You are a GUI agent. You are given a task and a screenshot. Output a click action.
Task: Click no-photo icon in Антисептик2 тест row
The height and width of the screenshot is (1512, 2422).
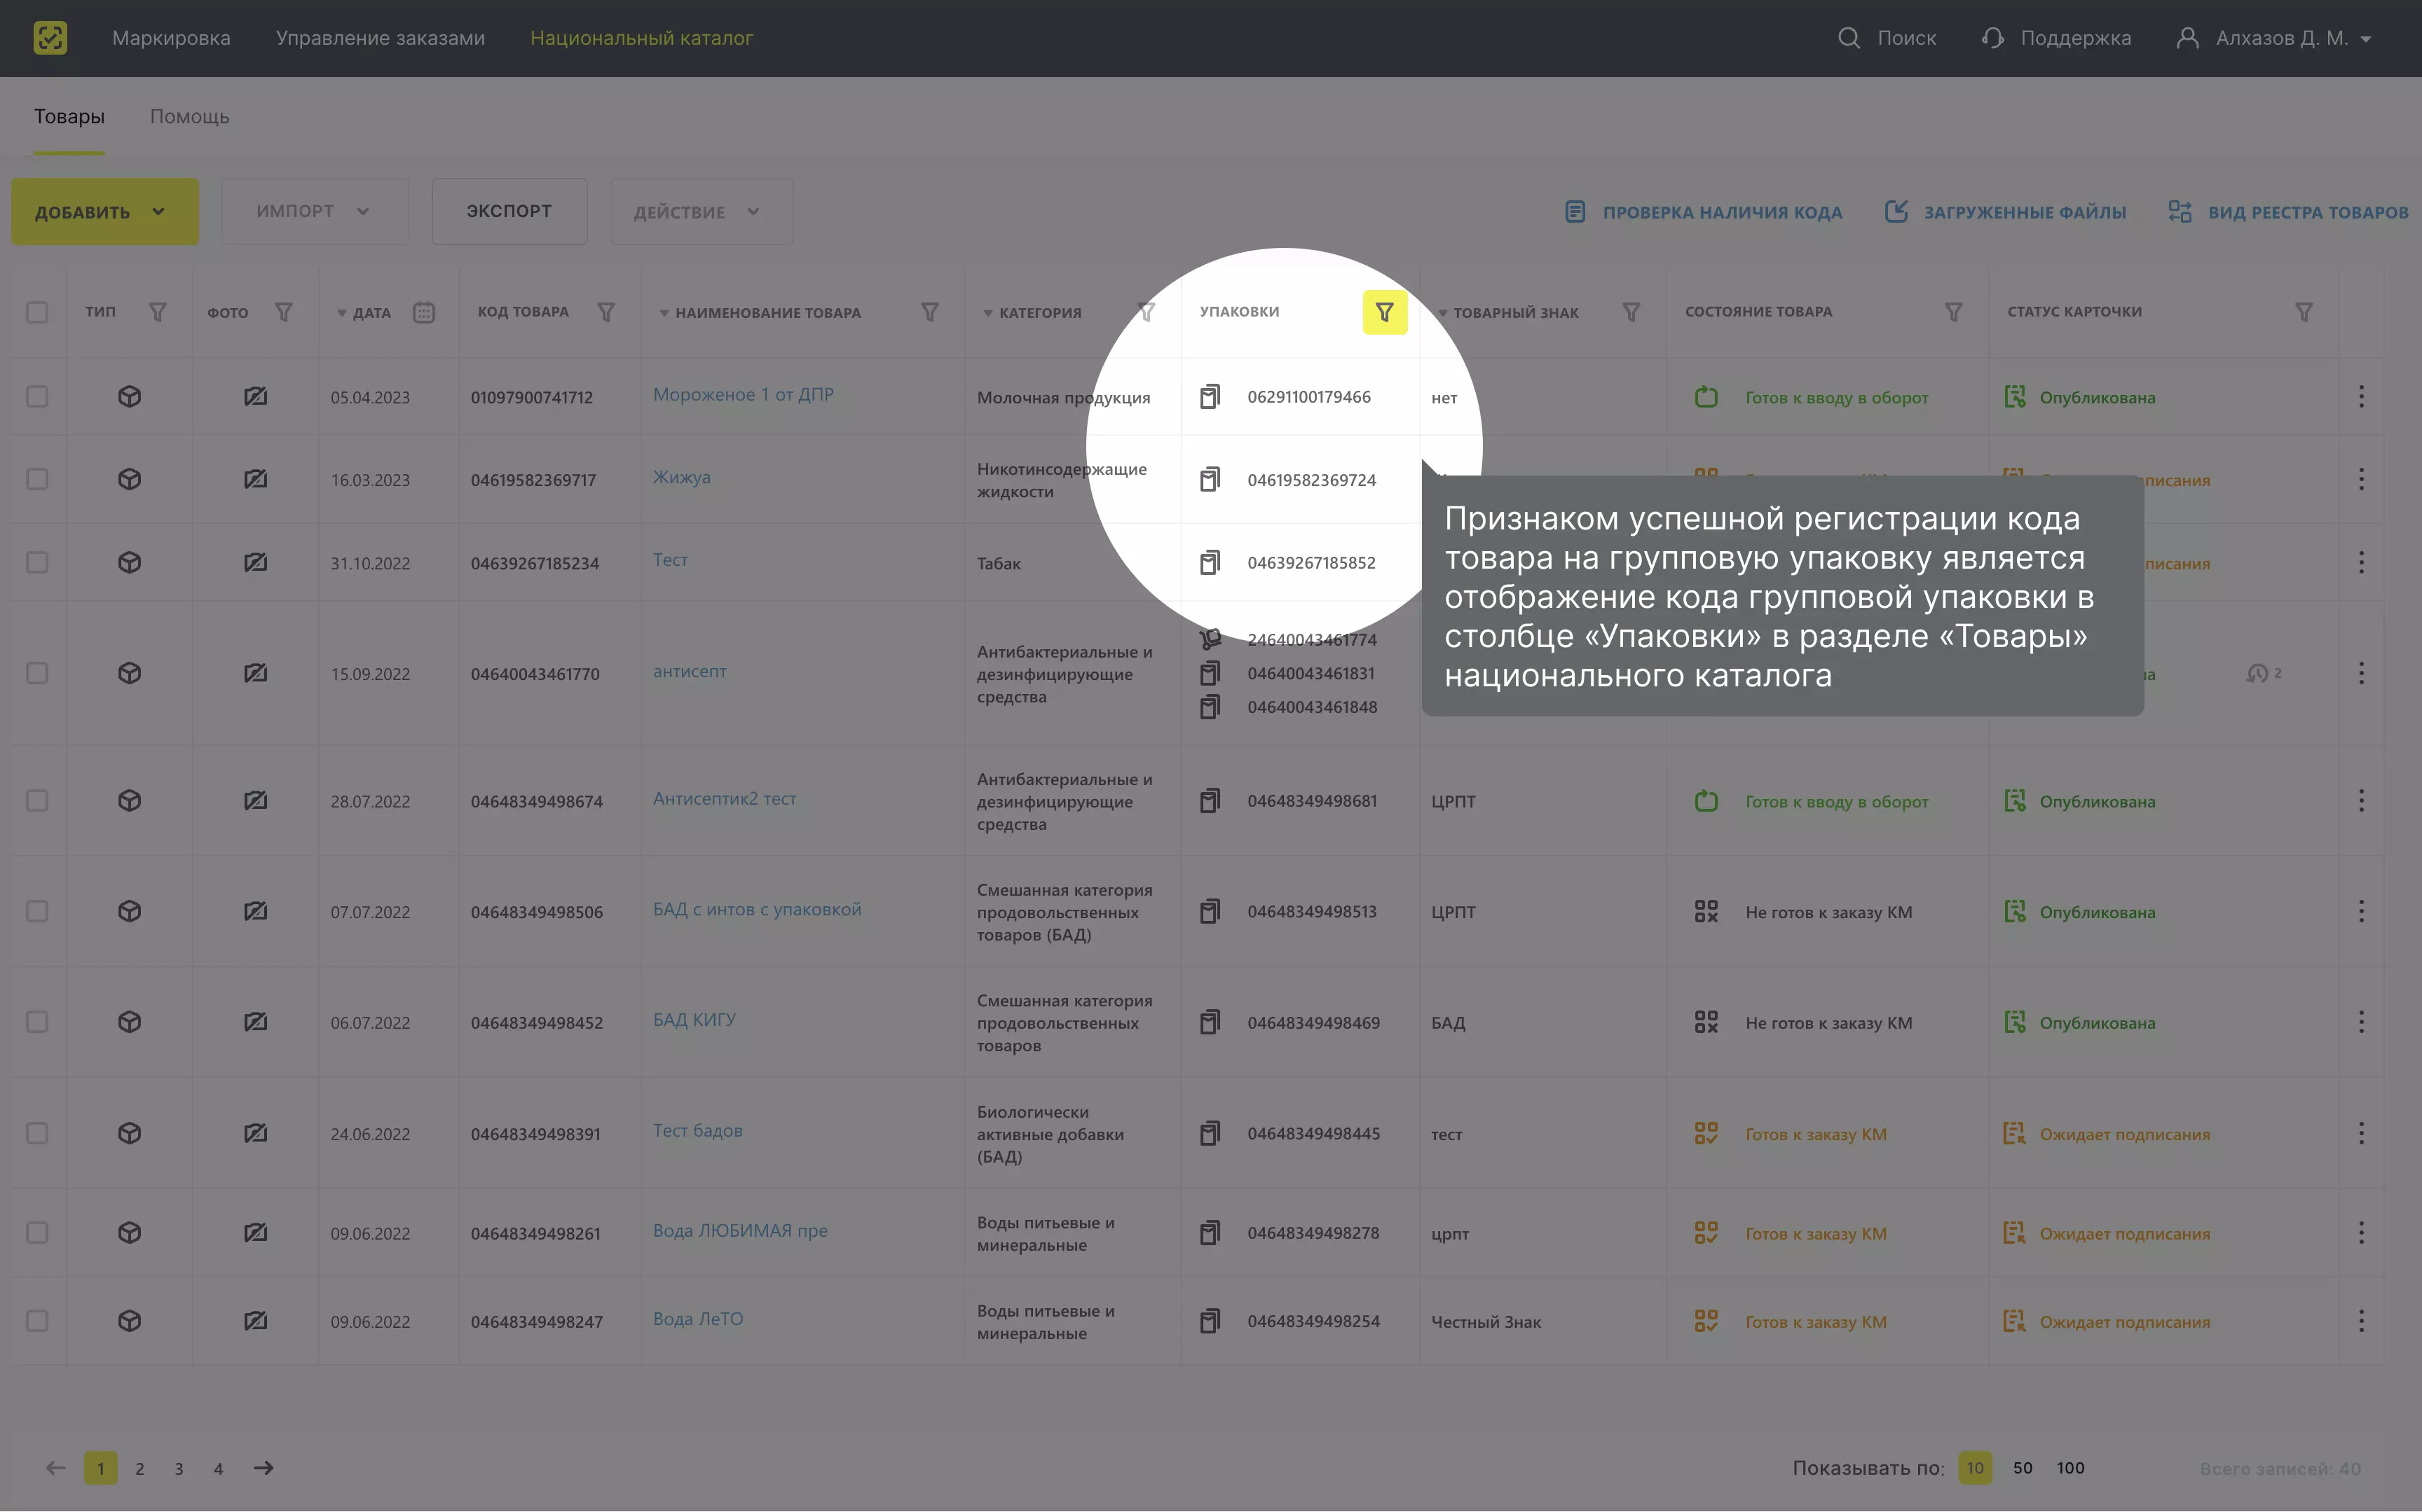255,800
